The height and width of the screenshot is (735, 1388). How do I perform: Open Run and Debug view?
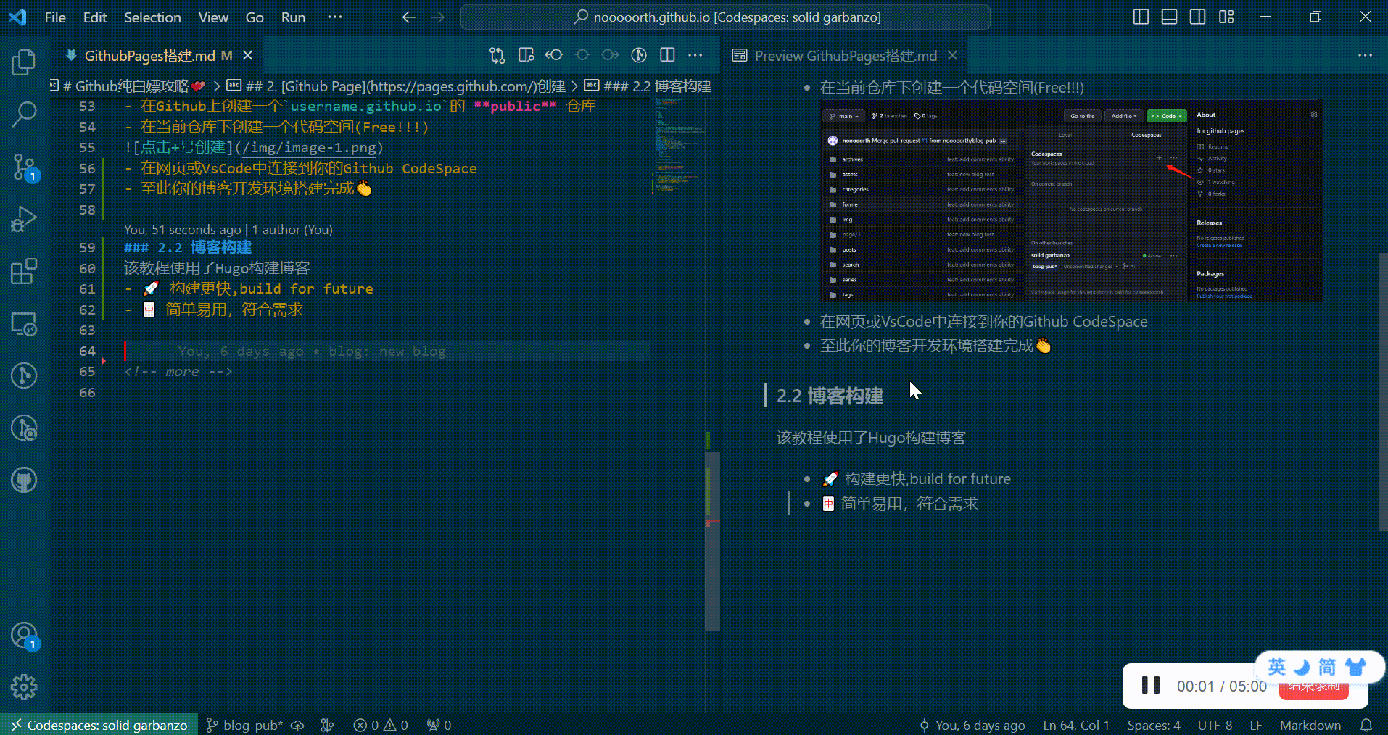(24, 219)
